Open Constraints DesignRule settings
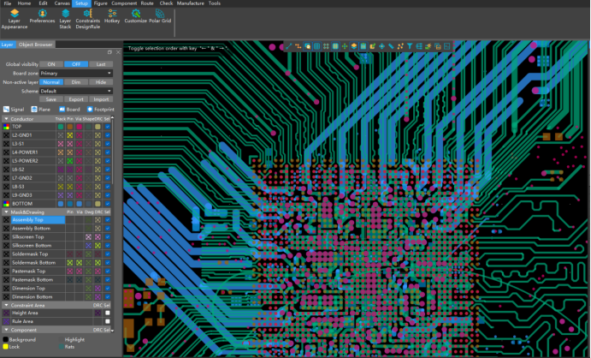Screen dimensions: 591x358 88,19
